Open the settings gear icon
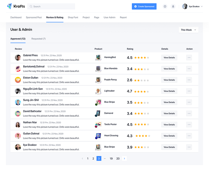209x171 pixels. [x=165, y=6]
